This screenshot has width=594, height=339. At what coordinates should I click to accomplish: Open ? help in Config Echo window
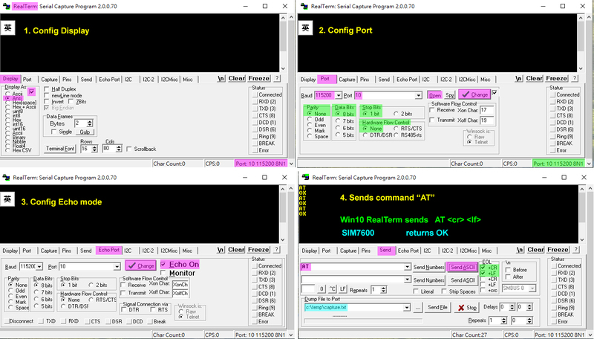(x=276, y=250)
